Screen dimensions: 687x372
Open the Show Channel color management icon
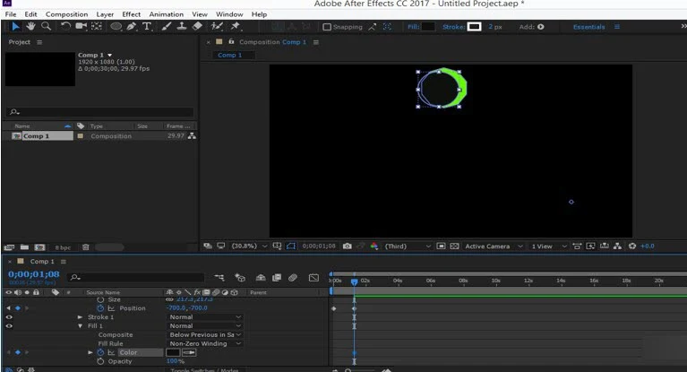pyautogui.click(x=374, y=247)
